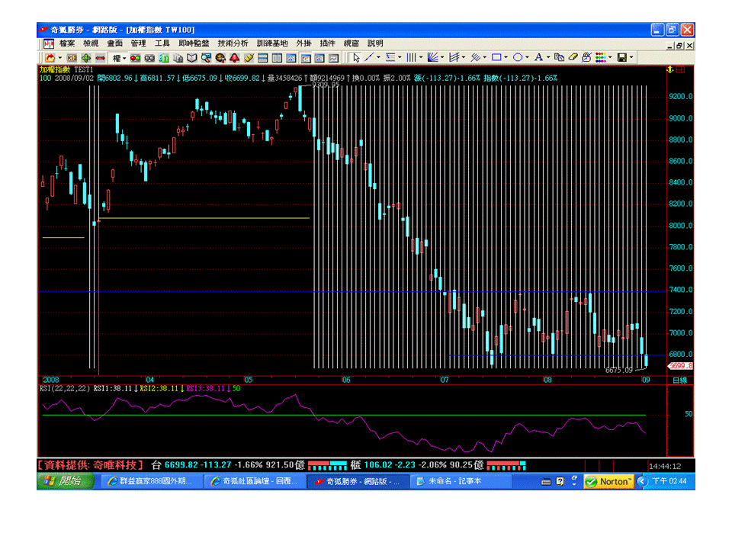Click the open book icon
Viewport: 732px width, 549px height.
point(192,58)
